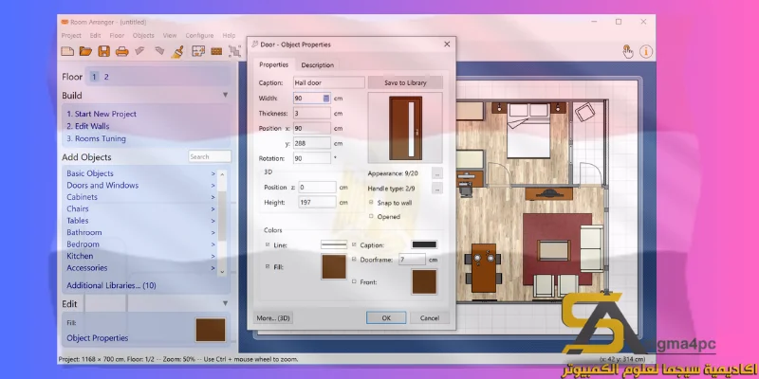This screenshot has width=759, height=379.
Task: Open the info icon at top right
Action: pos(646,51)
